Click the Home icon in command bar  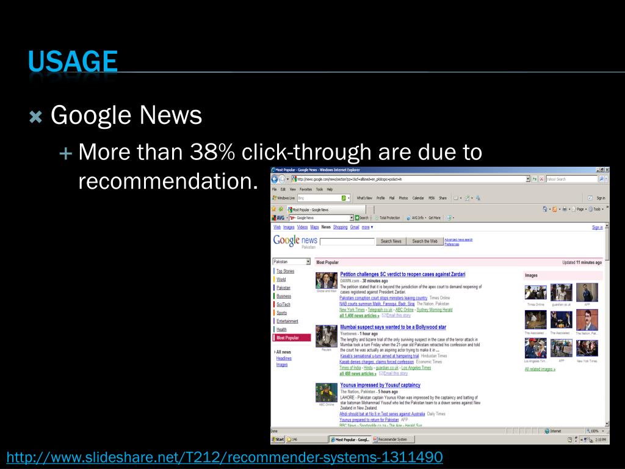tap(545, 209)
